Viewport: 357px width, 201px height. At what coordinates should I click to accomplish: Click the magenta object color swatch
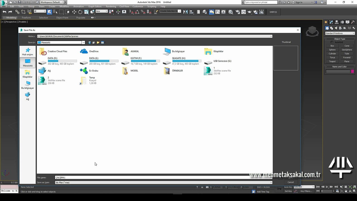point(353,71)
